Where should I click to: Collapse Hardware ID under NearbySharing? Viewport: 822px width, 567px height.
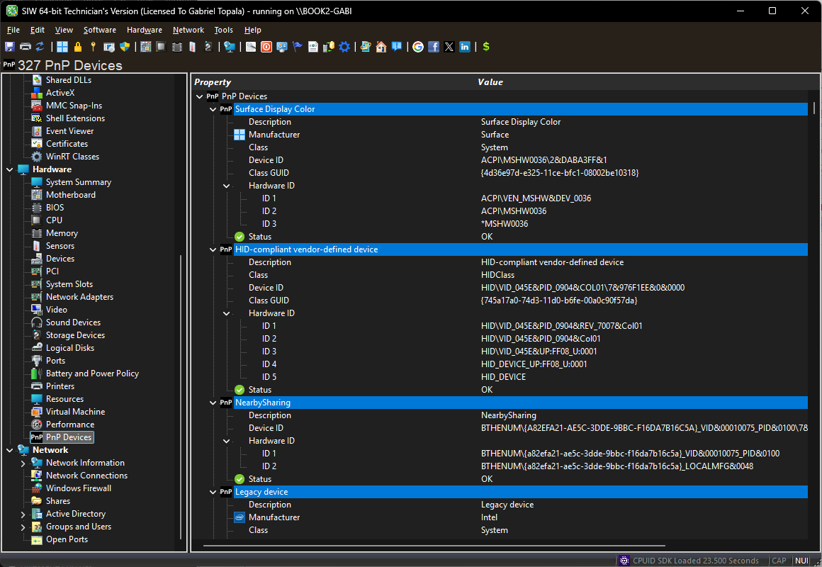pos(227,441)
